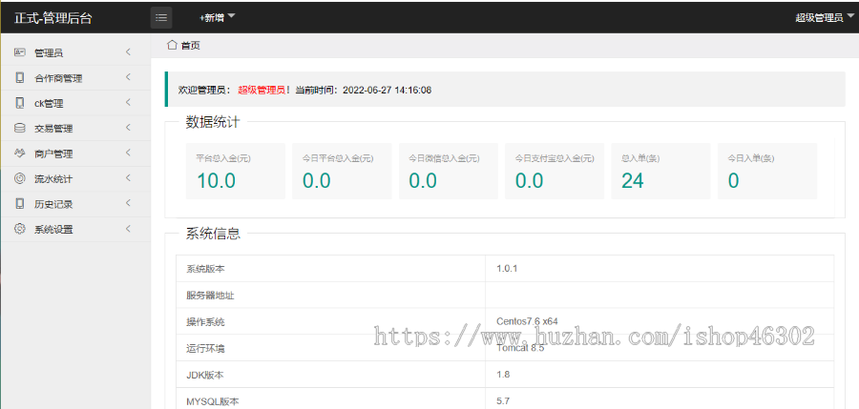This screenshot has height=409, width=859.
Task: Expand the 系统设置 menu chevron
Action: coord(128,228)
